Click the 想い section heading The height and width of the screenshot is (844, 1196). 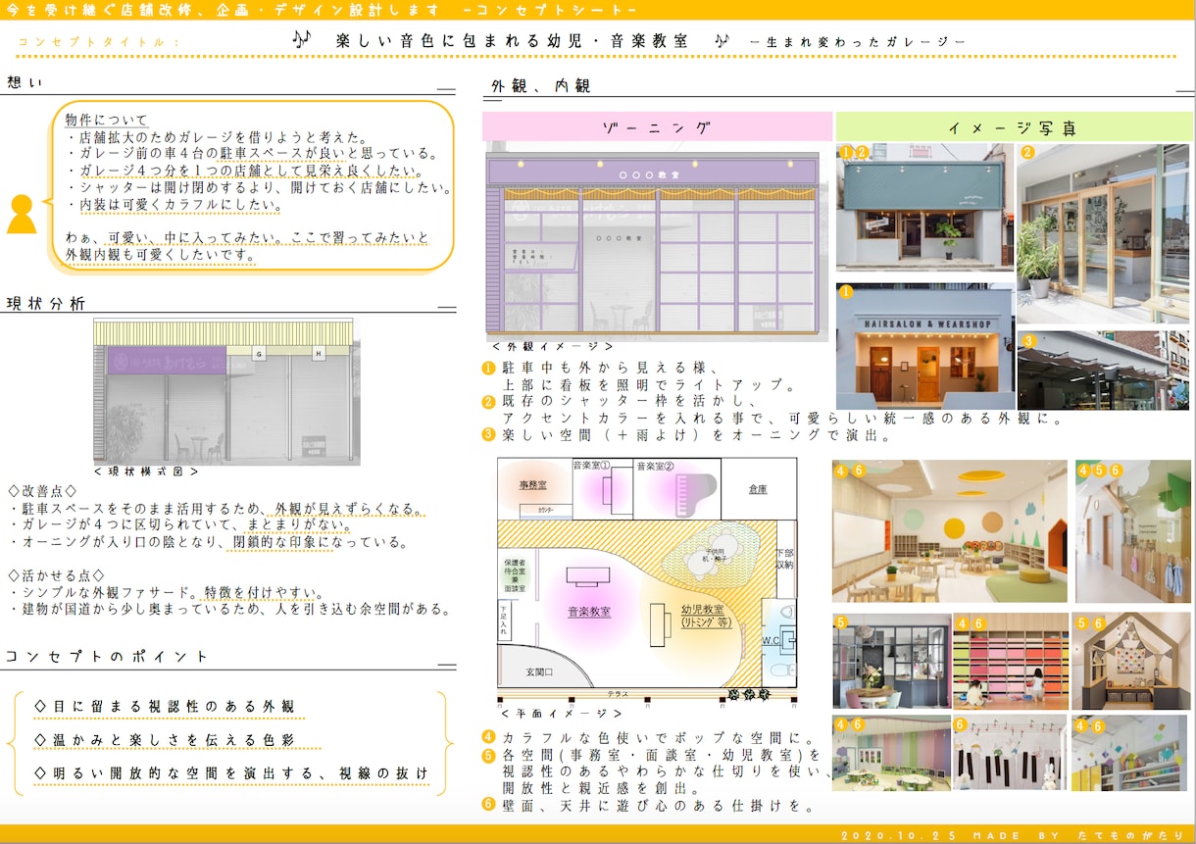point(25,82)
